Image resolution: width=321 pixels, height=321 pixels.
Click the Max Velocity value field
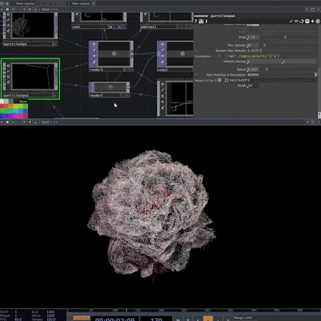coord(253,45)
